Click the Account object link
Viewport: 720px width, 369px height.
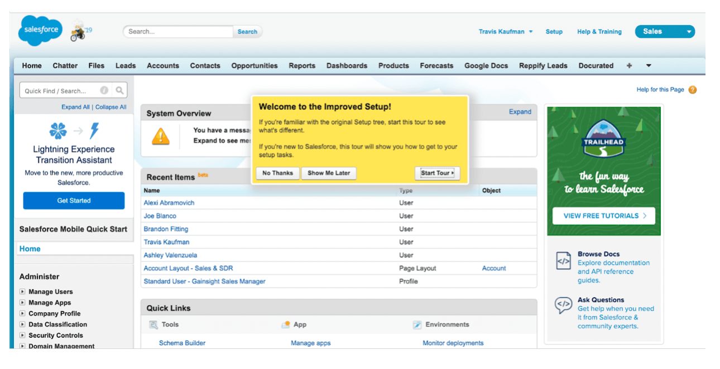click(494, 268)
